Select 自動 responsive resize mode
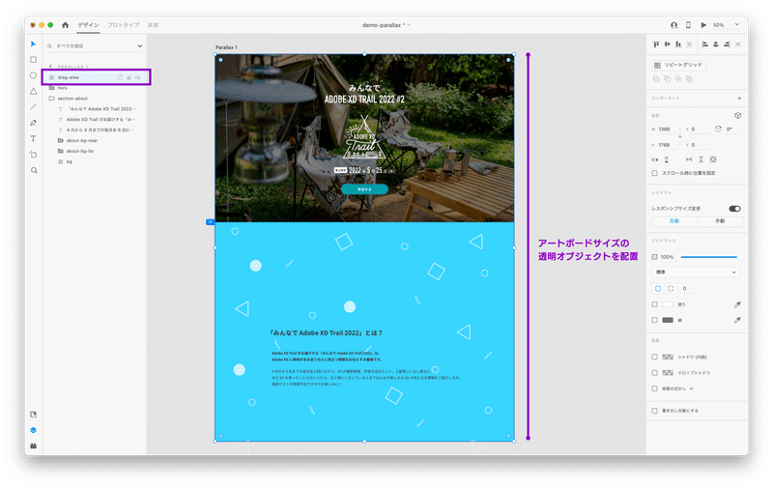This screenshot has width=773, height=488. pos(673,221)
